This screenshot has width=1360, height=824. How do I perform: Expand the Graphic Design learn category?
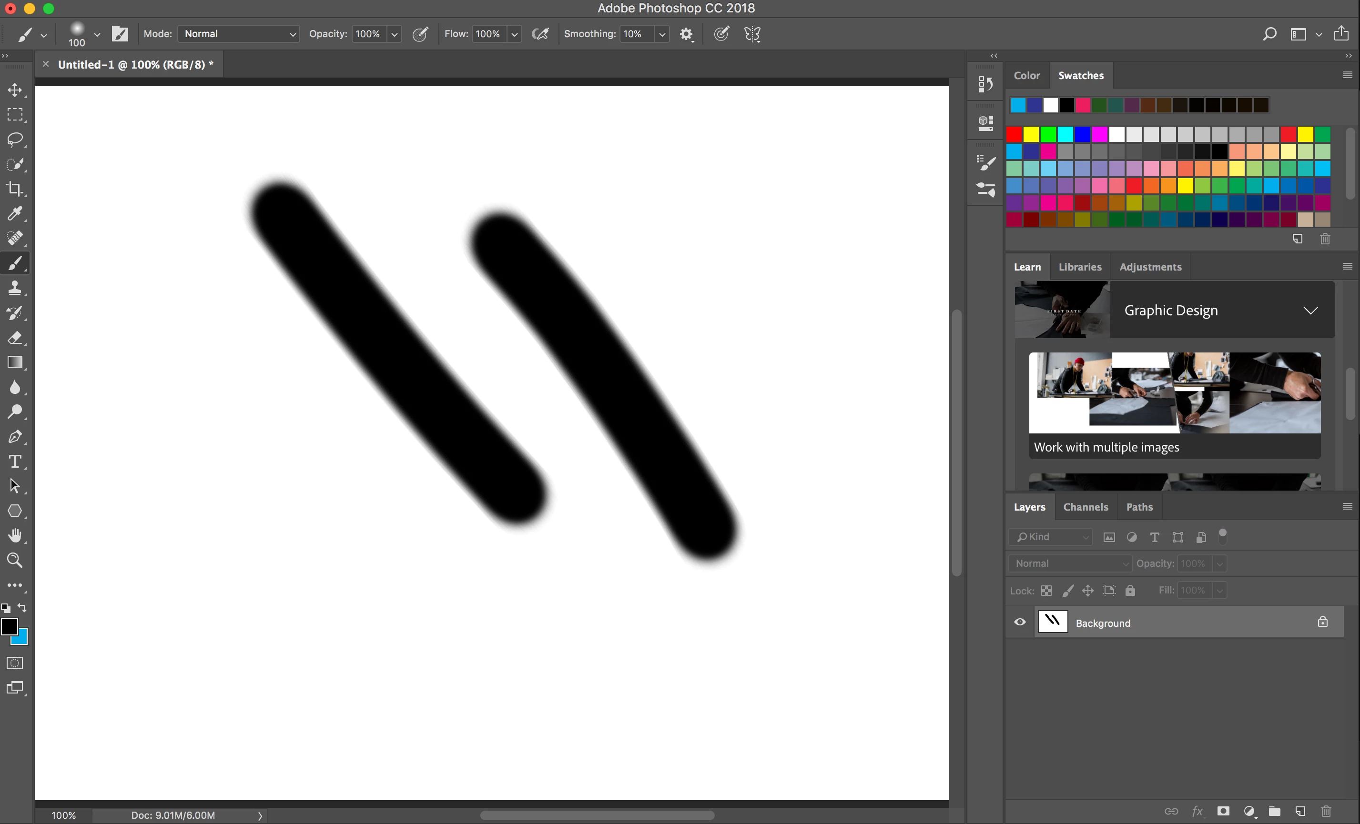pyautogui.click(x=1310, y=311)
